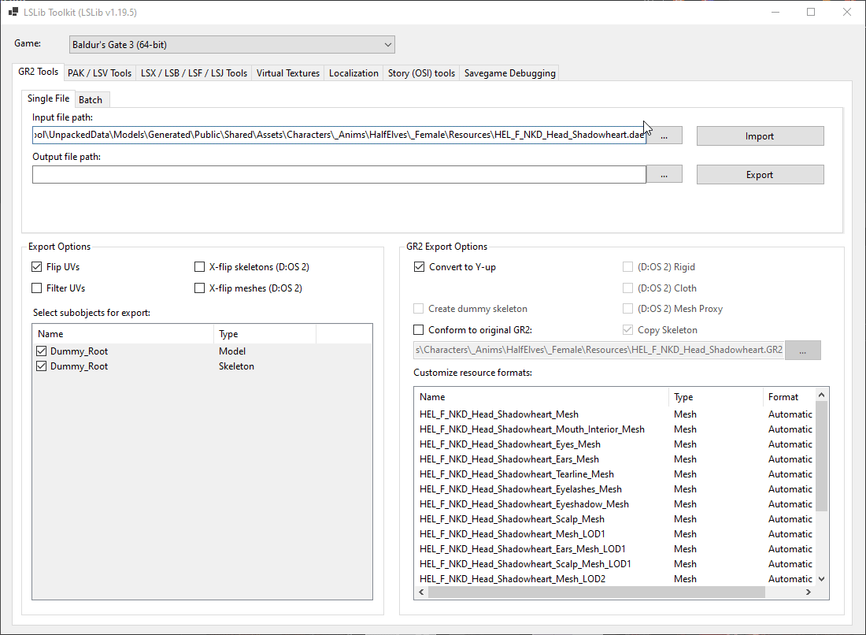Select HEL_F_NKD_Head_Shadowheart_Eyelashes_Mesh row

click(616, 489)
